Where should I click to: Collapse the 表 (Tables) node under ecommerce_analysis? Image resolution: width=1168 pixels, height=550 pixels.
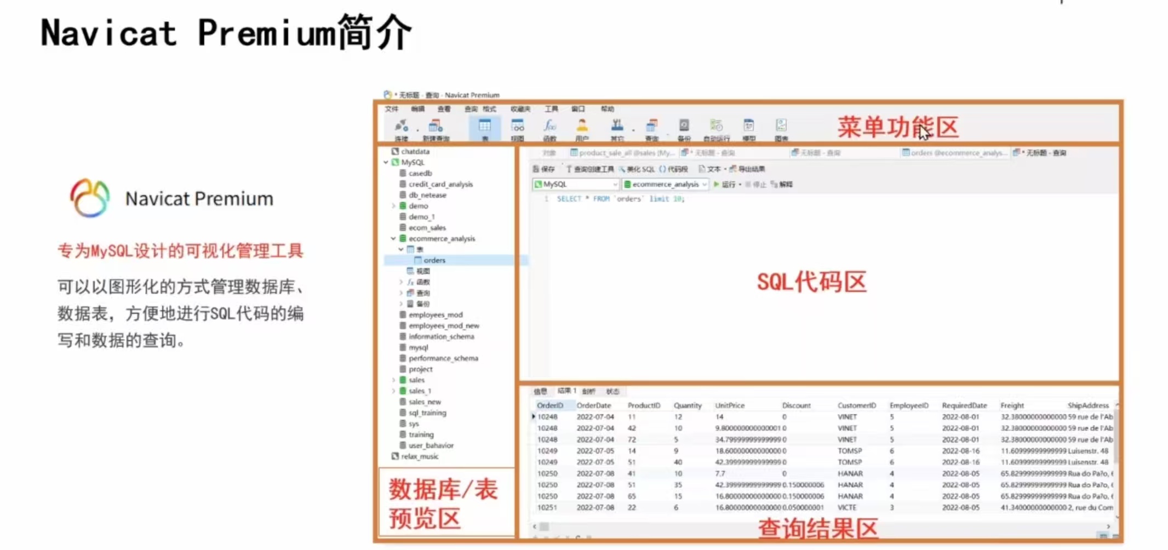(401, 249)
